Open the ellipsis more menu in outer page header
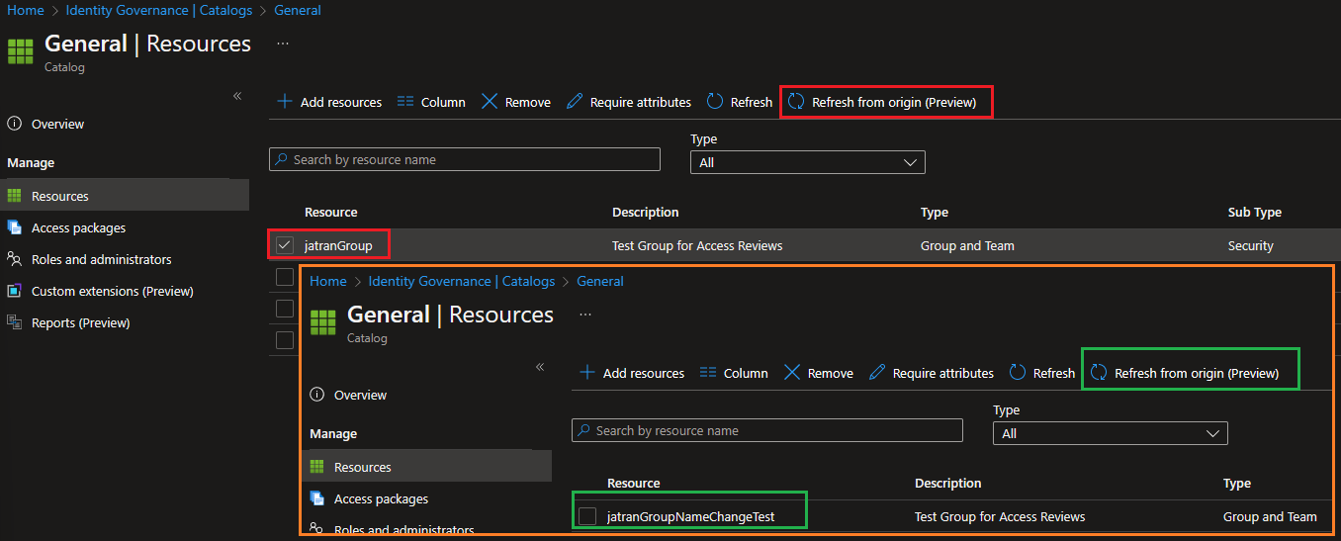Viewport: 1341px width, 541px height. pos(283,44)
